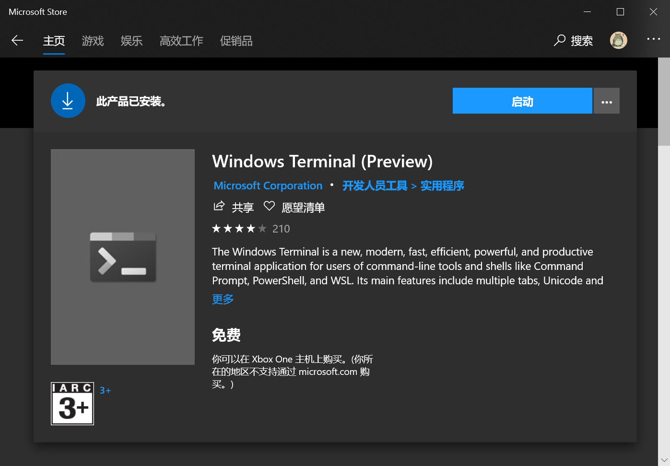Viewport: 670px width, 466px height.
Task: Minimize the Microsoft Store window
Action: [x=588, y=12]
